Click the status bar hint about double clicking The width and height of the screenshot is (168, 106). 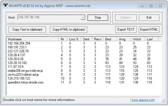click(39, 100)
